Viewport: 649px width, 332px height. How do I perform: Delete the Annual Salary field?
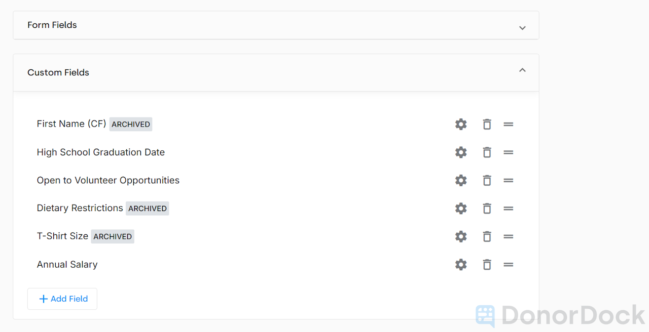[x=487, y=264]
